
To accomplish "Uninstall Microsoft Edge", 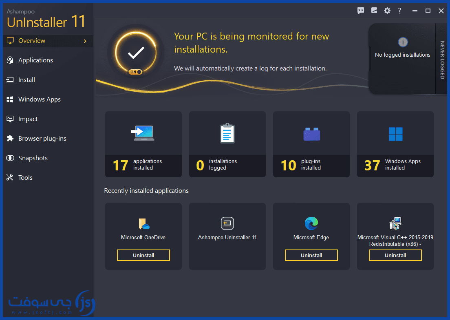I will click(x=311, y=255).
